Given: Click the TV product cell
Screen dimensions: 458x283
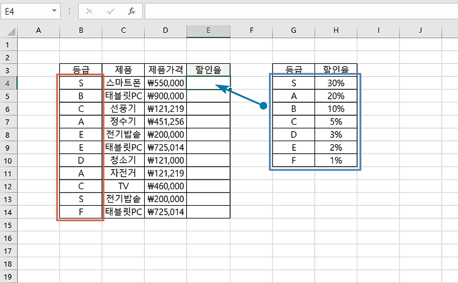Looking at the screenshot, I should (123, 186).
